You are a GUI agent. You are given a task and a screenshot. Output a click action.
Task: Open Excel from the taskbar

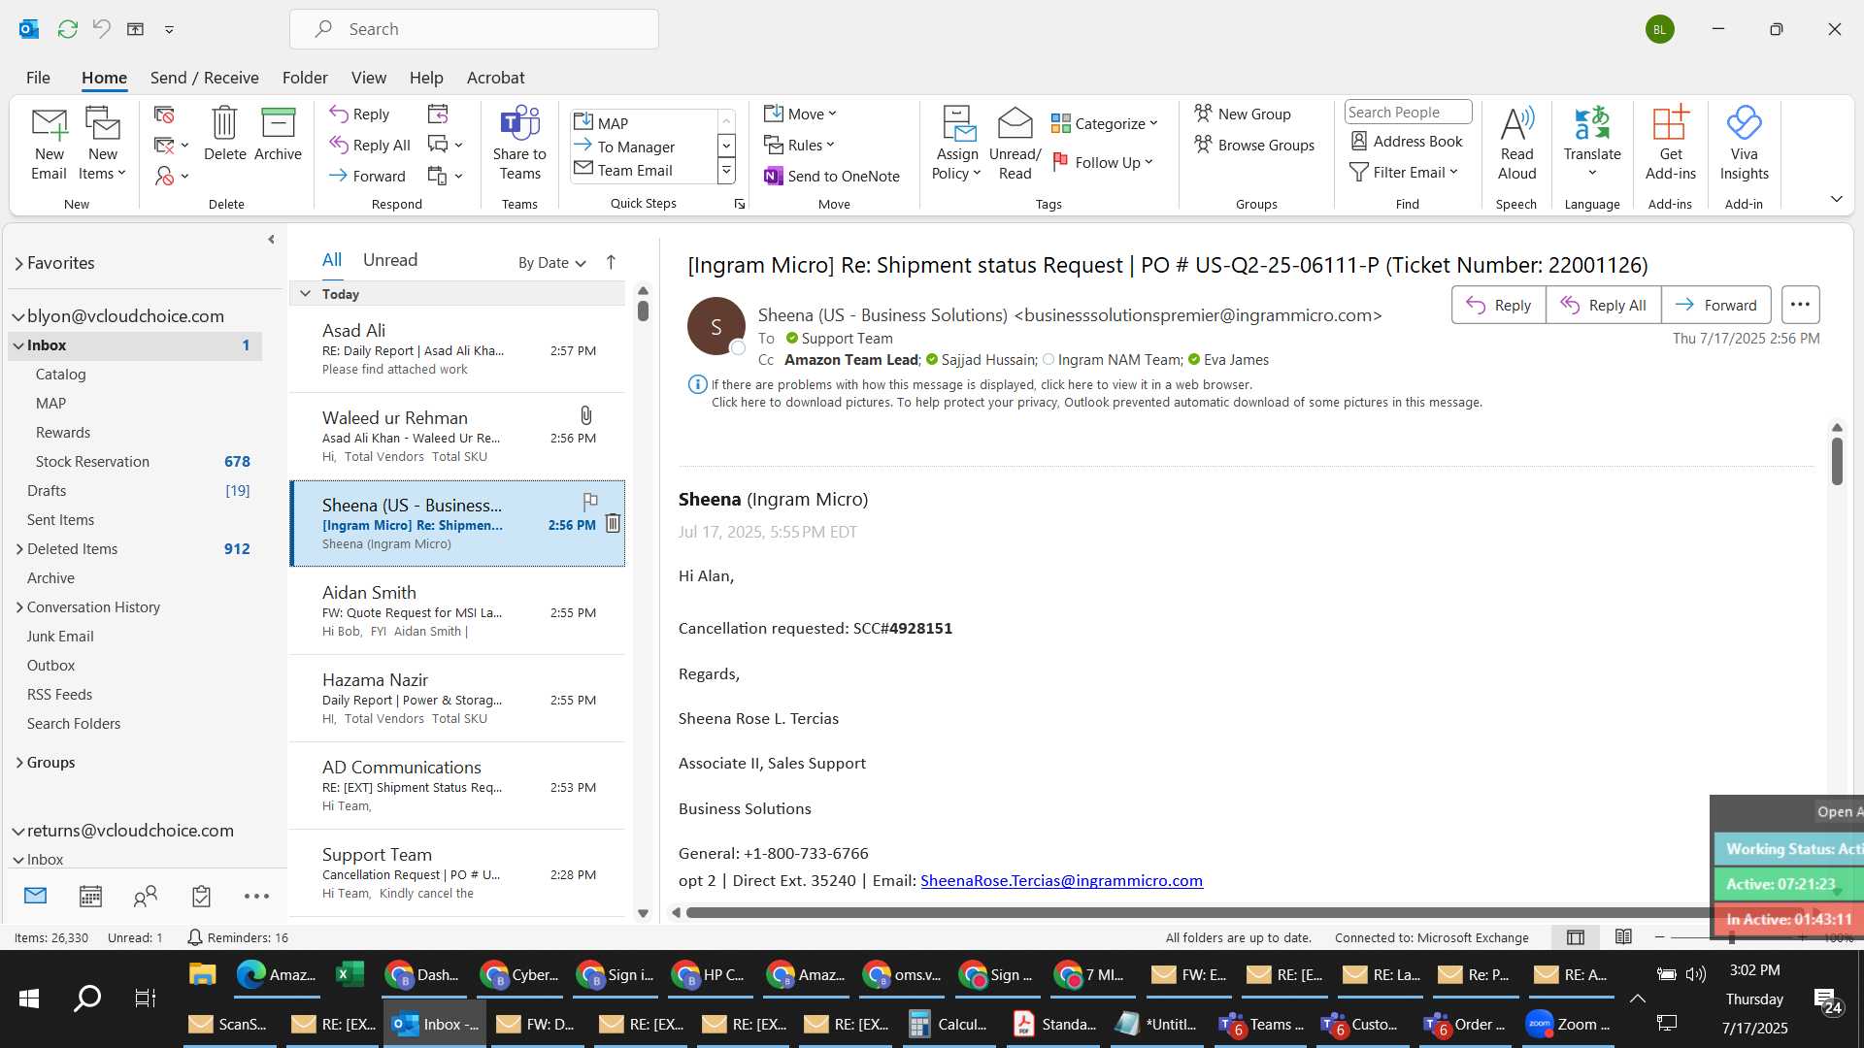click(x=349, y=974)
